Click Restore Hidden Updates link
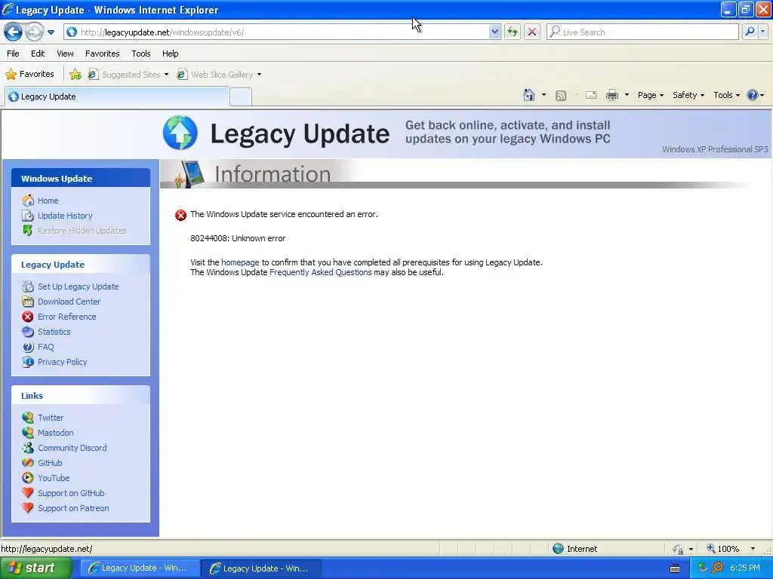This screenshot has width=773, height=579. click(x=82, y=231)
